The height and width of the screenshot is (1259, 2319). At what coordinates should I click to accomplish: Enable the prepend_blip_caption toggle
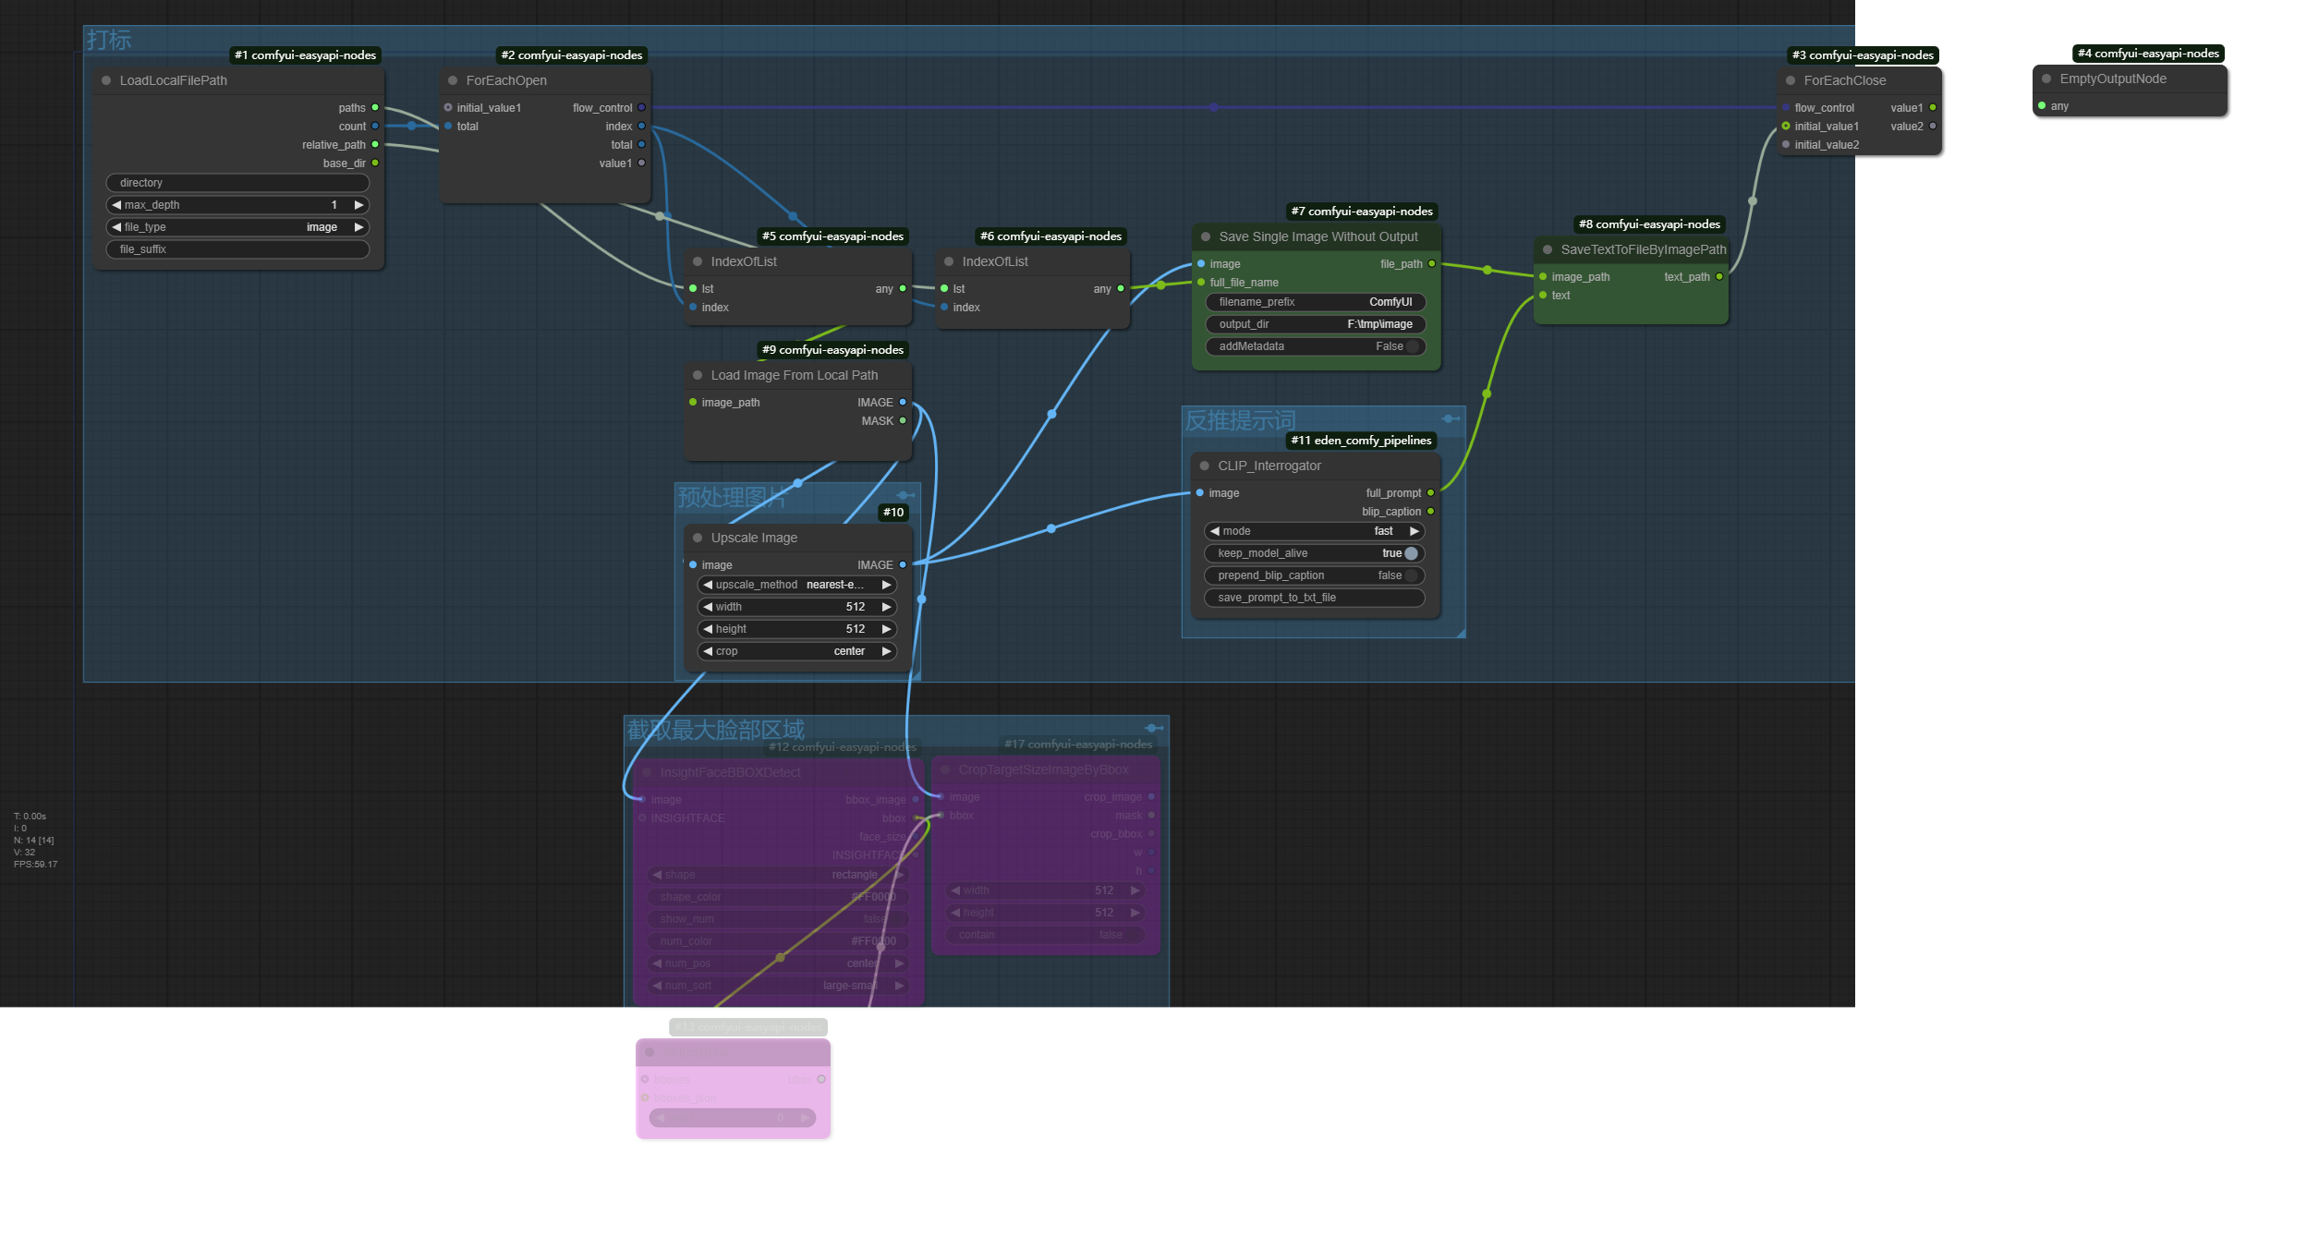(x=1410, y=575)
